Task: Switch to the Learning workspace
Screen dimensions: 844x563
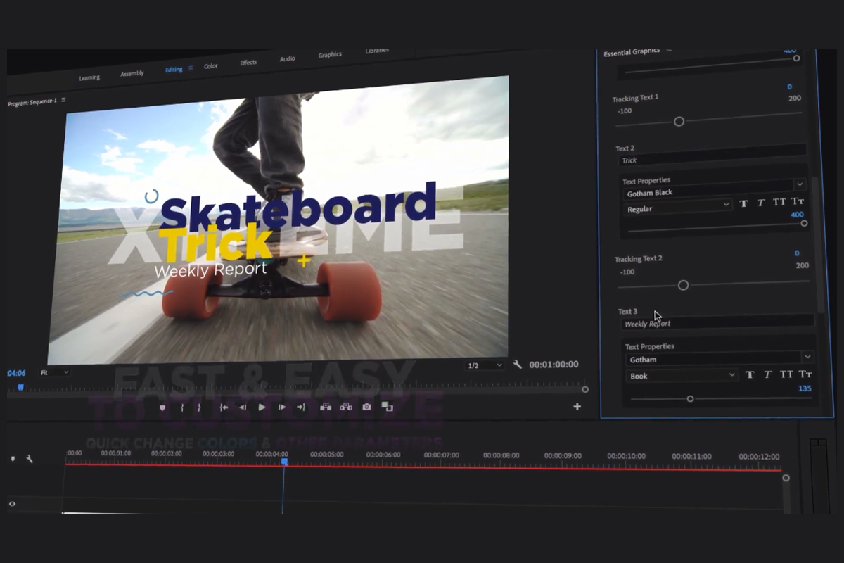Action: pyautogui.click(x=89, y=77)
